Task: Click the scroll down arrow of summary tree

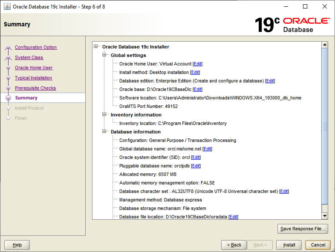Action: (325, 216)
